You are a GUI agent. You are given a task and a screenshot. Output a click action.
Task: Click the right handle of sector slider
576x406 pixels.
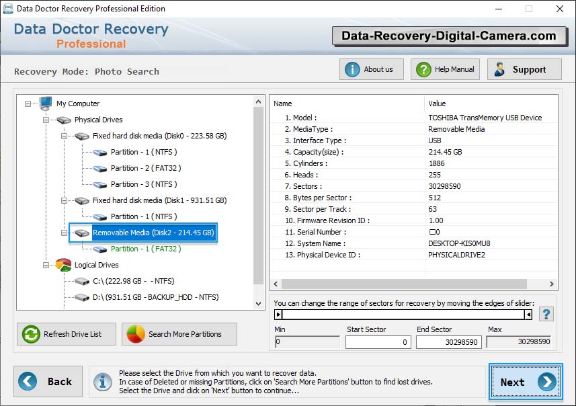point(528,315)
